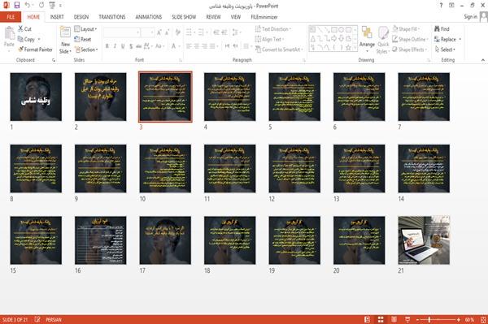Click the zoom slider in status bar
This screenshot has height=324, width=488.
tap(438, 319)
